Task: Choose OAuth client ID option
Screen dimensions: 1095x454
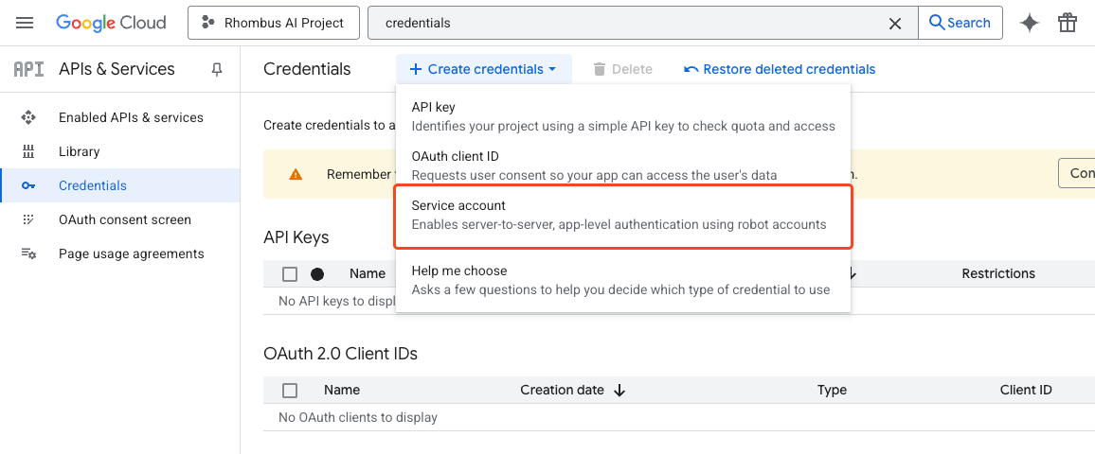Action: [x=623, y=166]
